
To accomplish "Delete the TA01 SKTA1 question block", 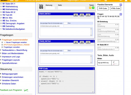I will [76, 15].
